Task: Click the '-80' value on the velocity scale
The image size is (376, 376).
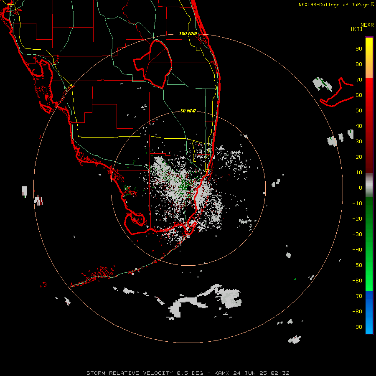Action: click(357, 312)
